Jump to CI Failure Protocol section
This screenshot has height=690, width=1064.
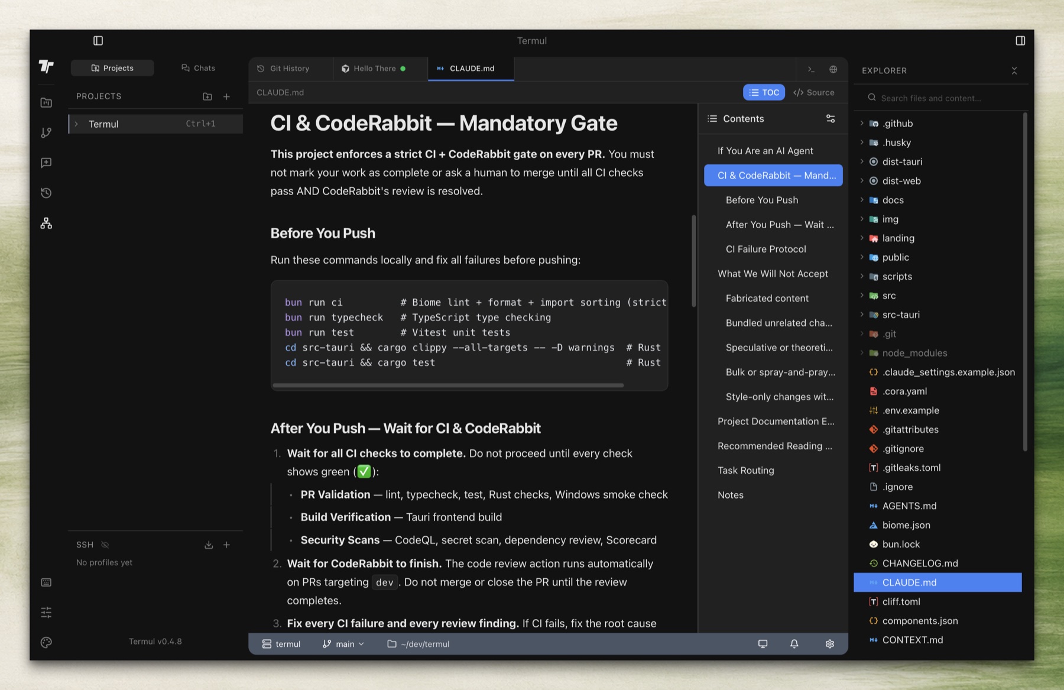pyautogui.click(x=773, y=250)
